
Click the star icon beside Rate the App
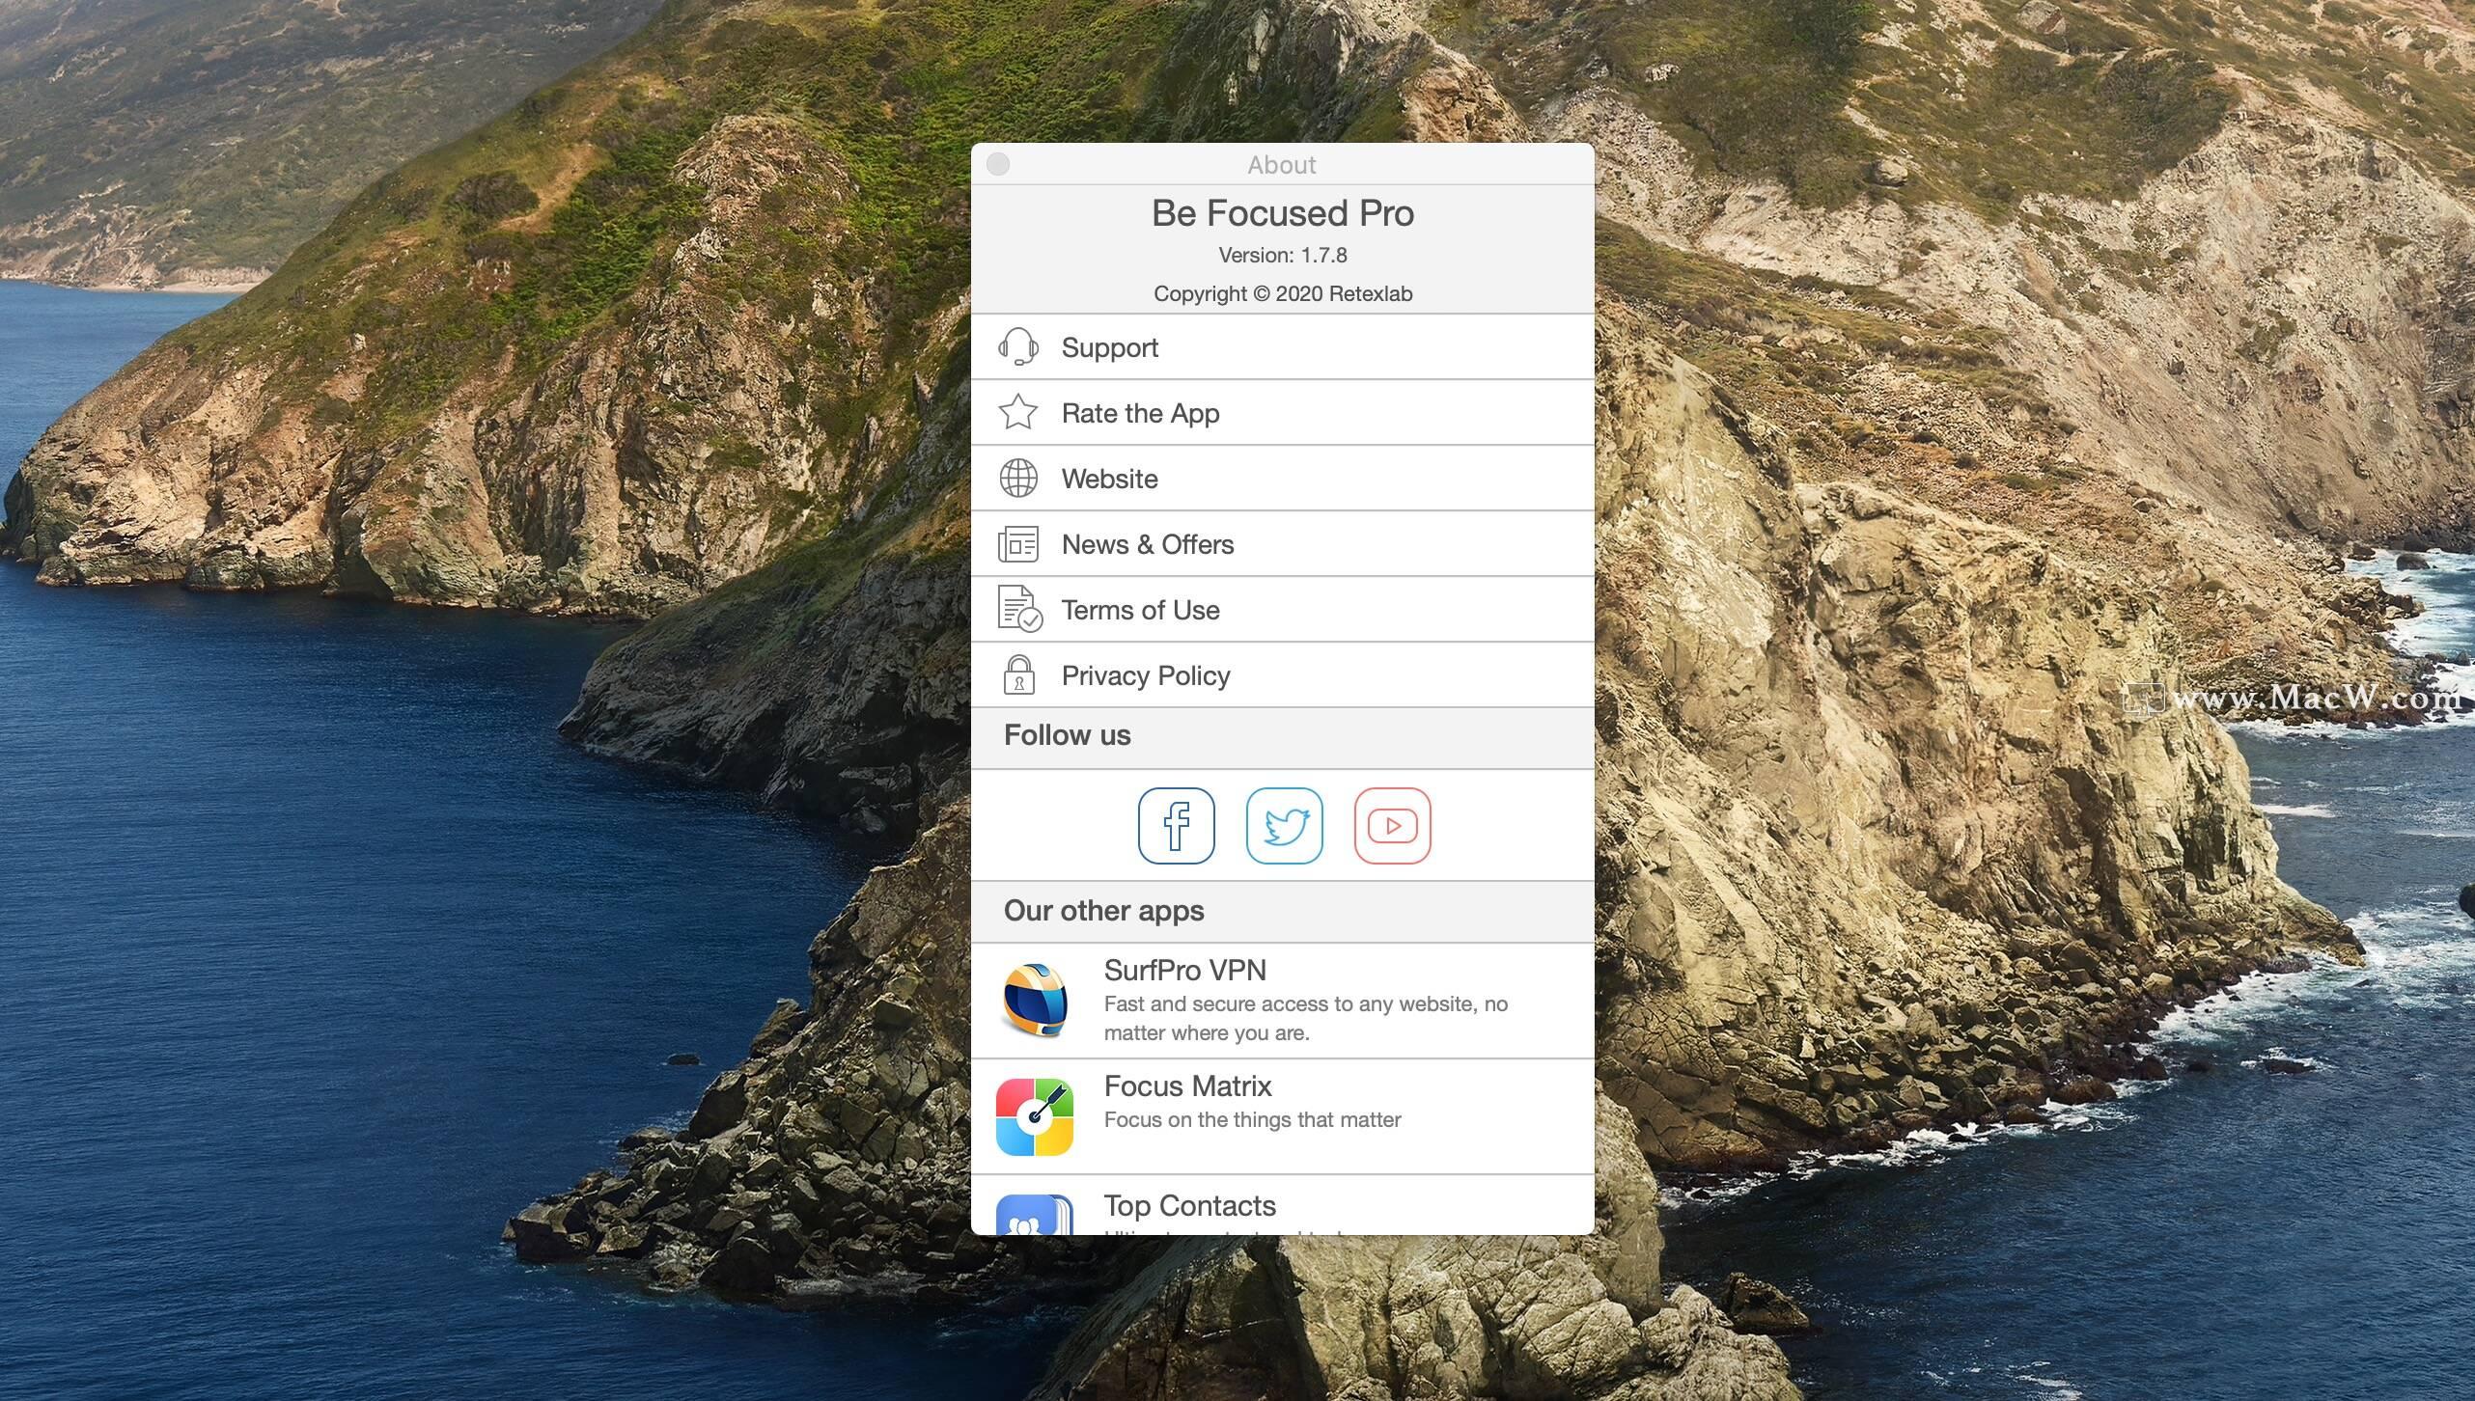(1017, 412)
